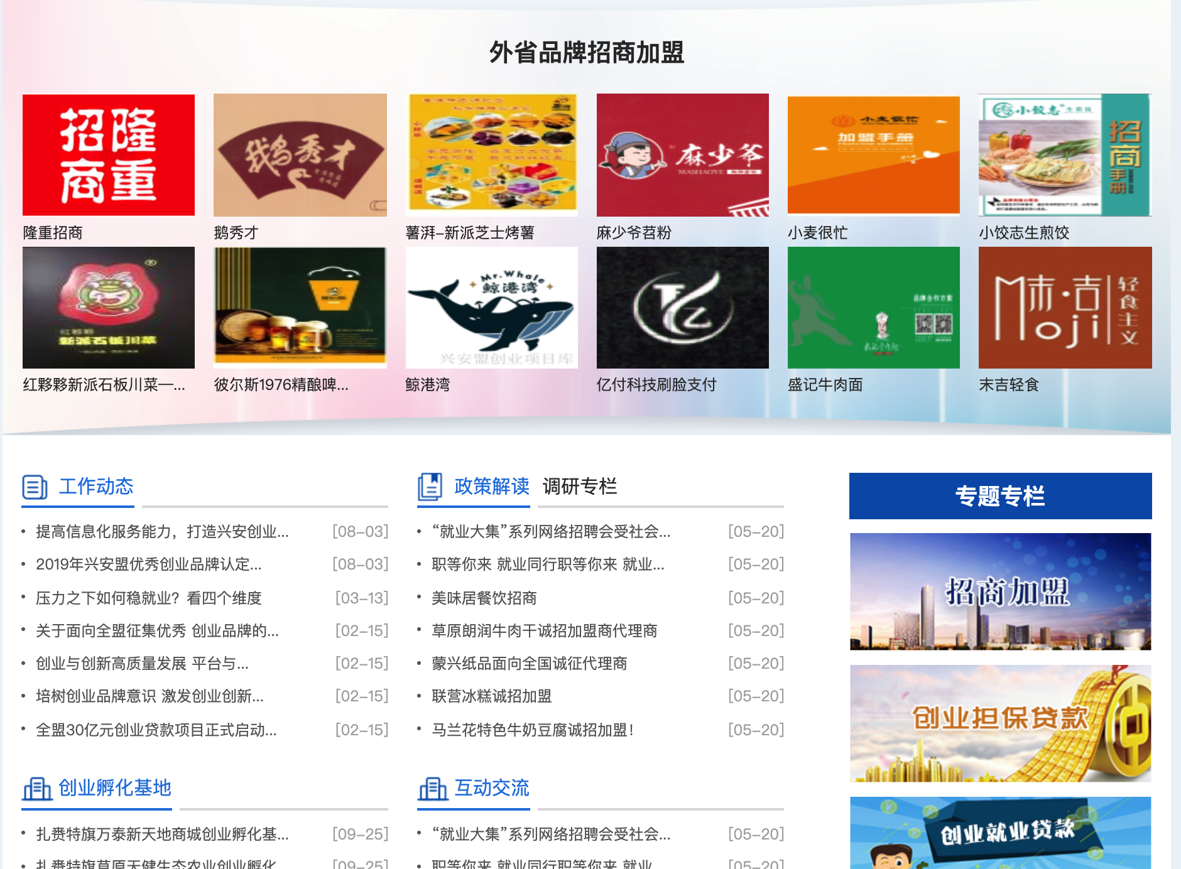This screenshot has width=1181, height=869.
Task: Open the 创业就业贷款 banner
Action: tap(1001, 833)
